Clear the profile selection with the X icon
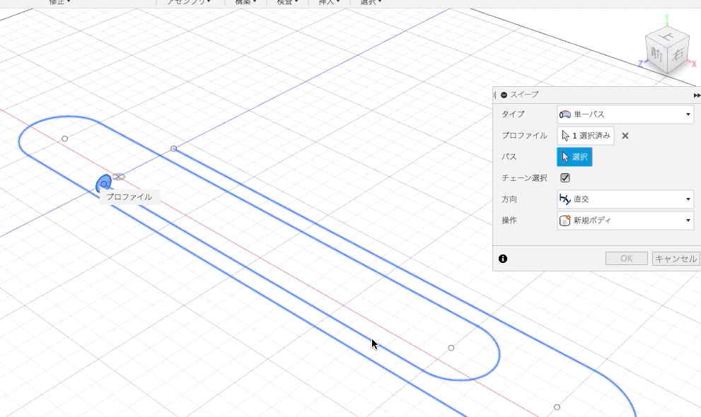The height and width of the screenshot is (417, 701). coord(625,136)
